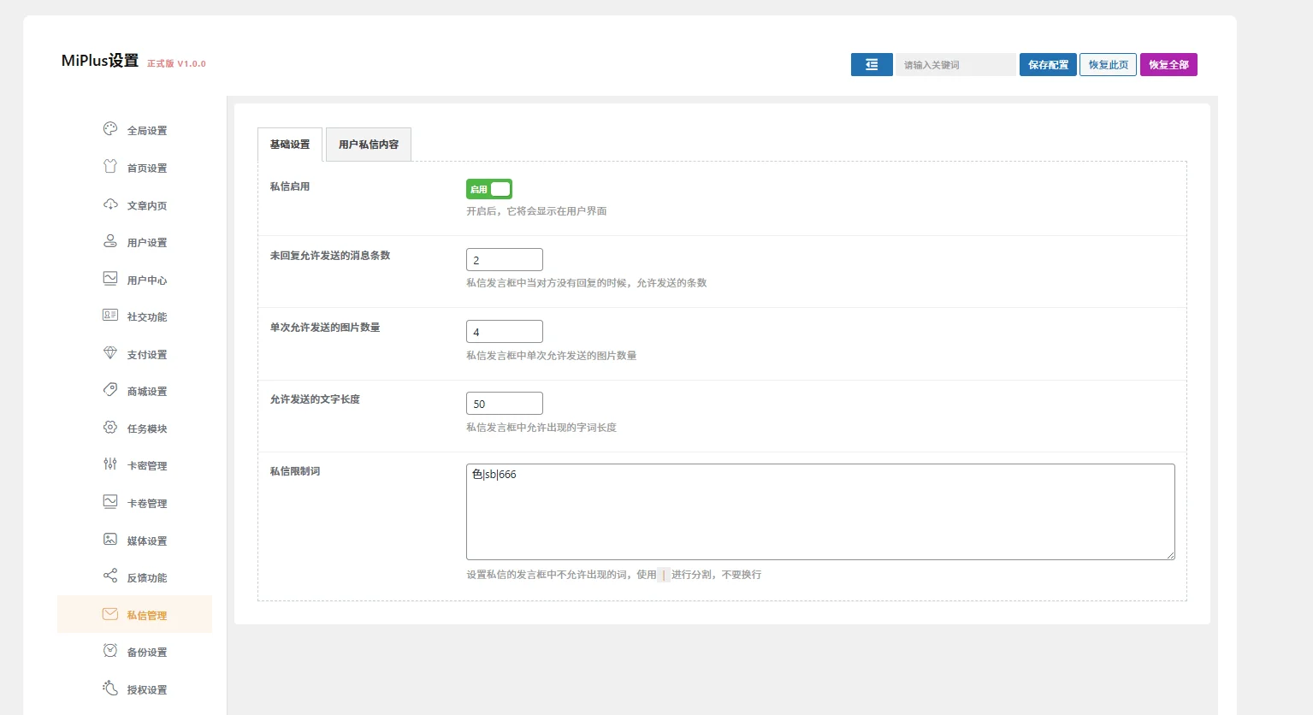Viewport: 1313px width, 715px height.
Task: Collapse the sidebar with the blue menu button
Action: pos(872,65)
